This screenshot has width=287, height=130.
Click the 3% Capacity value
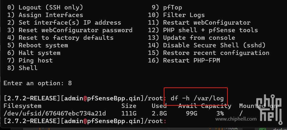(x=220, y=114)
